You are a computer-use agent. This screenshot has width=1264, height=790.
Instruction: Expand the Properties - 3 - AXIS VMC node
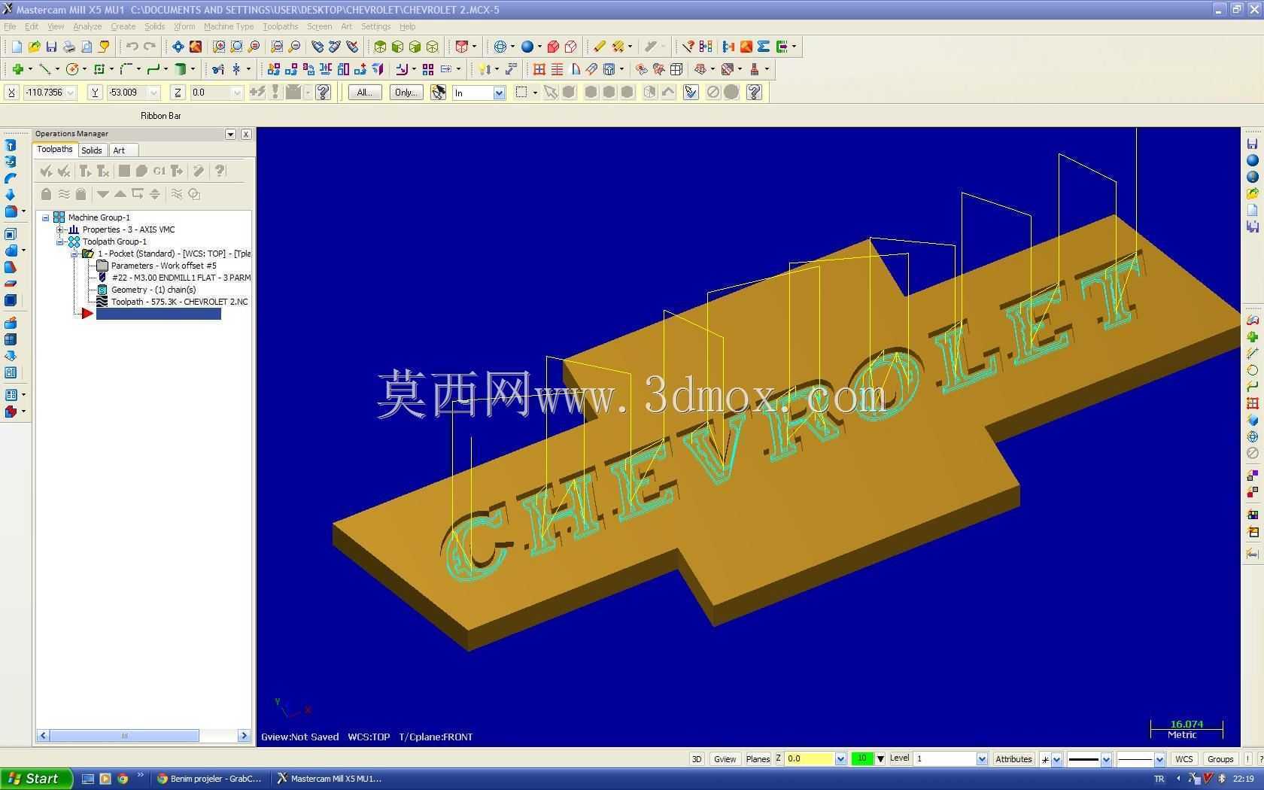(x=60, y=229)
